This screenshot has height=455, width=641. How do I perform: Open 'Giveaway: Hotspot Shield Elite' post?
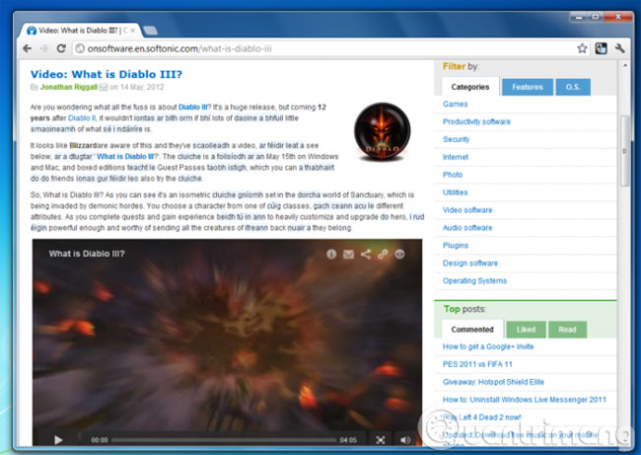click(493, 382)
